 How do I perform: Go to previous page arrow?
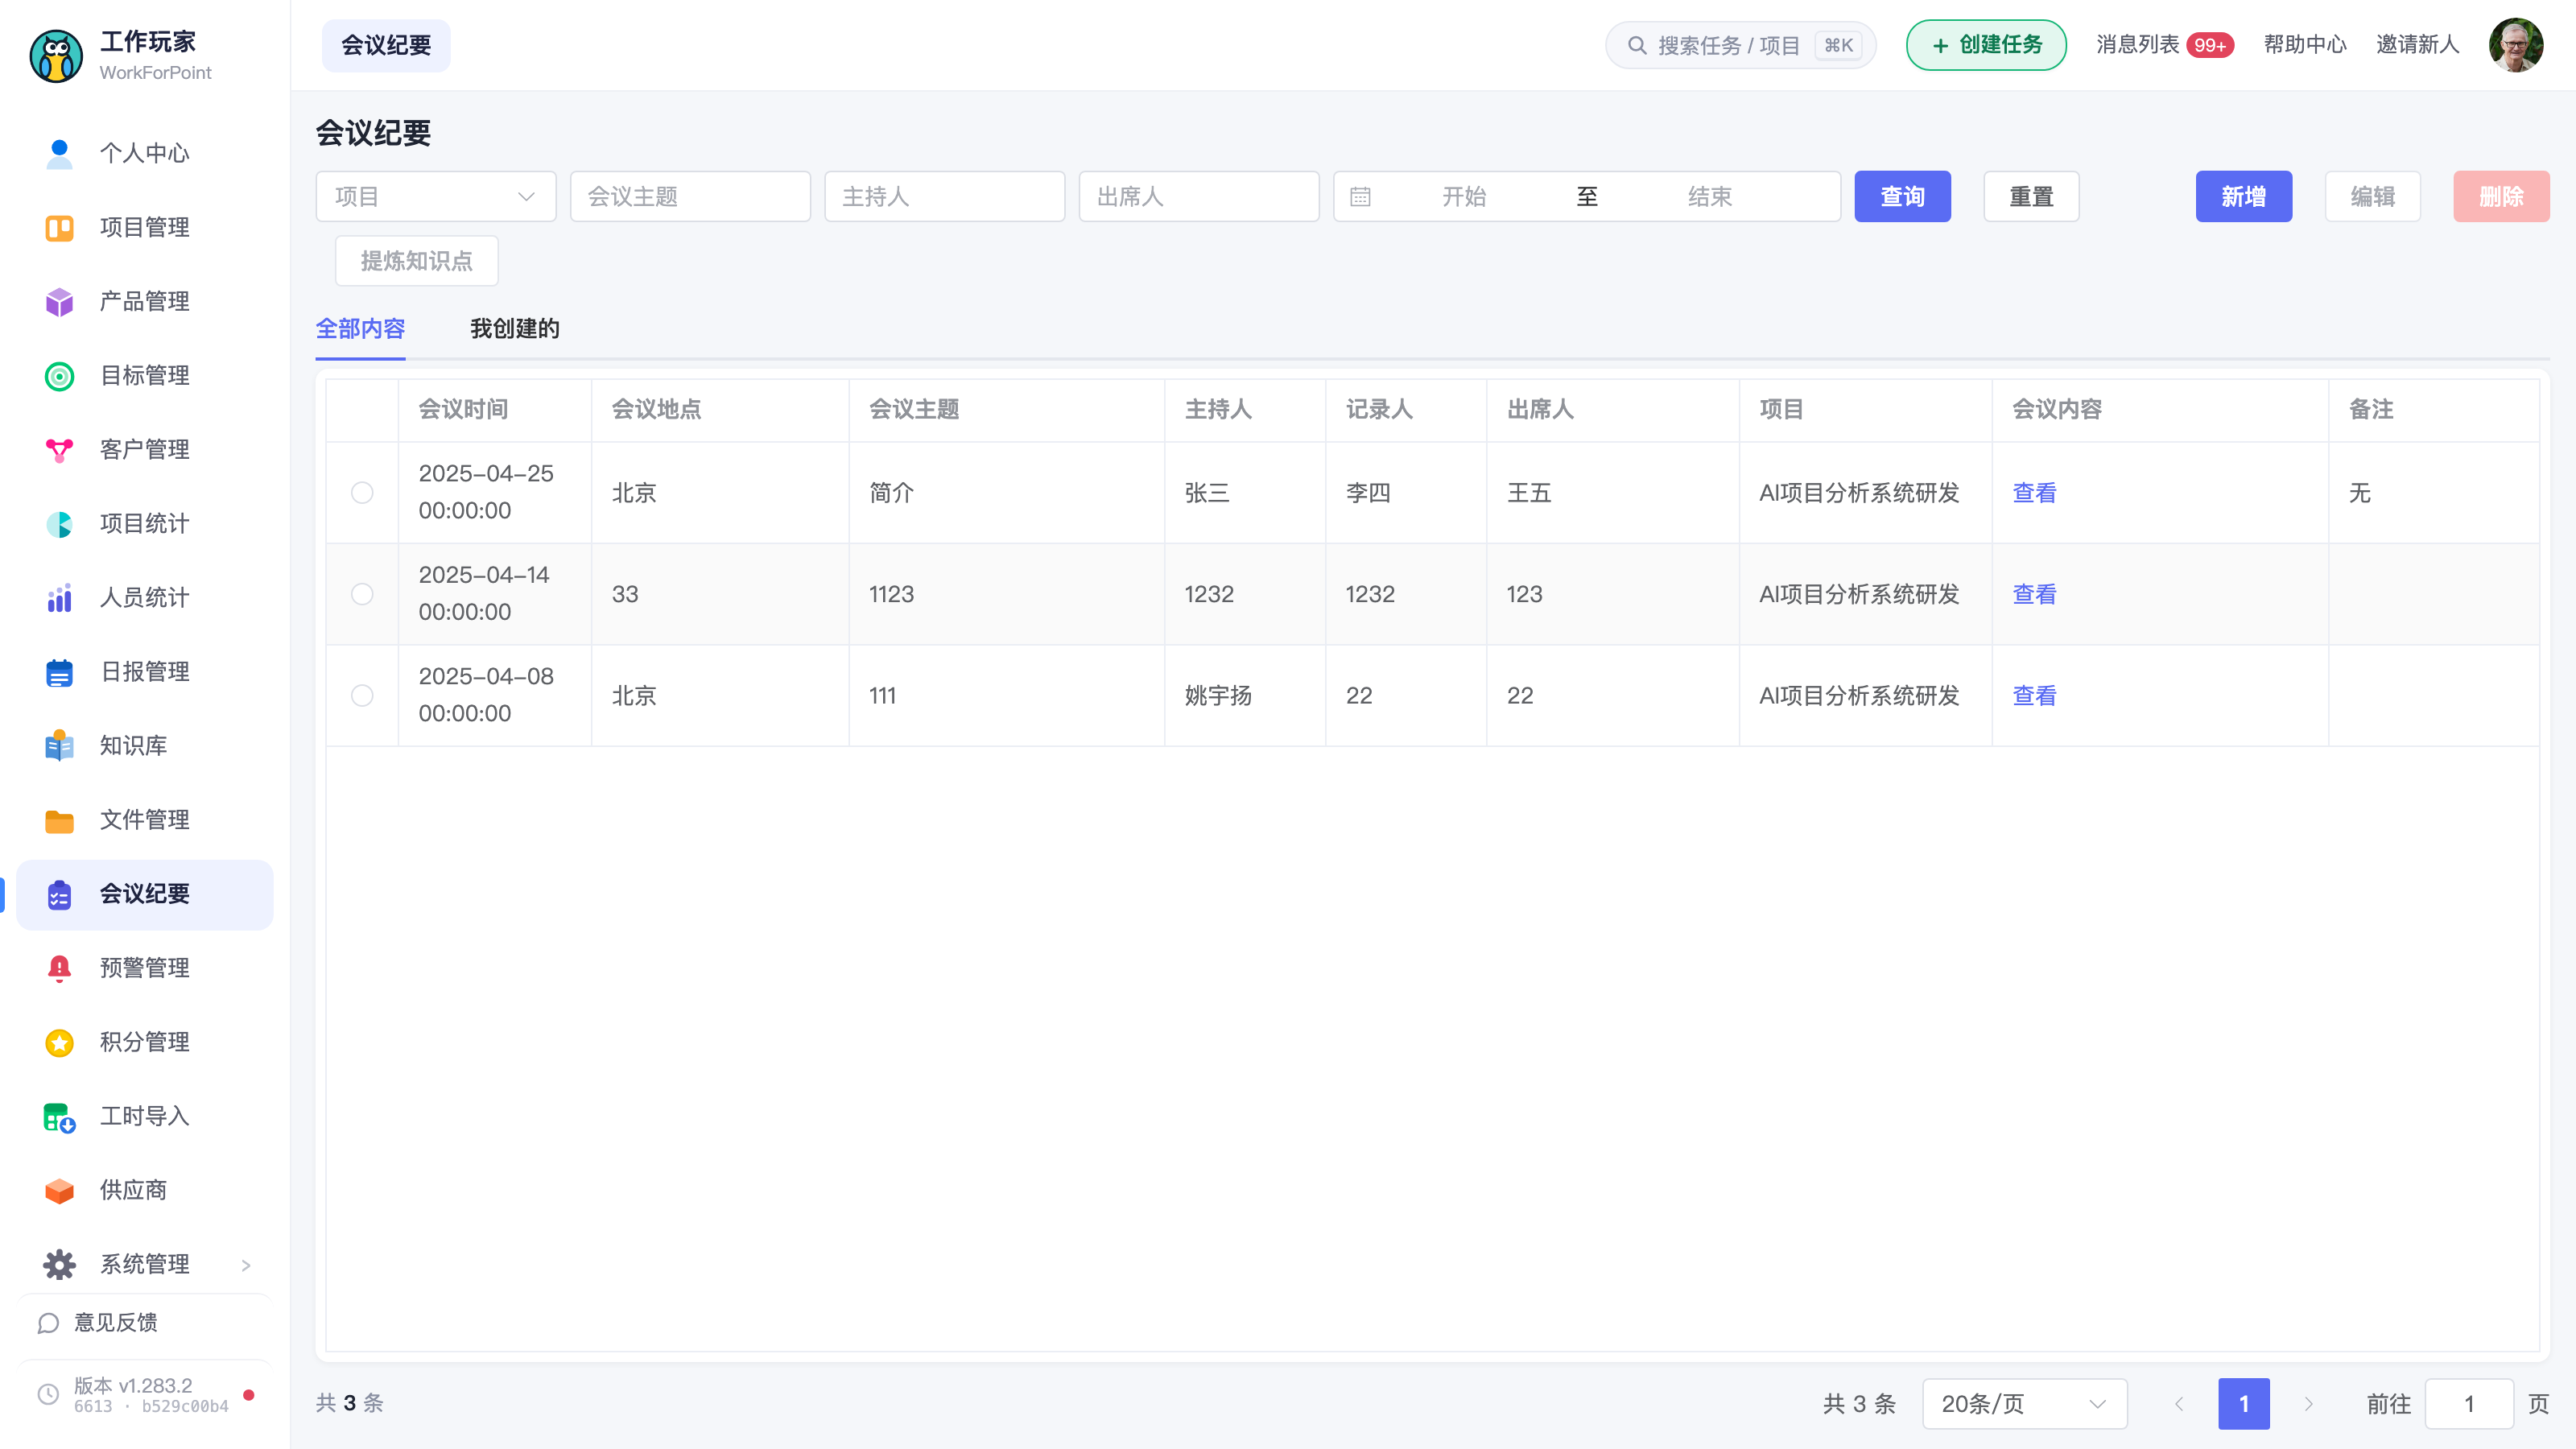2179,1404
